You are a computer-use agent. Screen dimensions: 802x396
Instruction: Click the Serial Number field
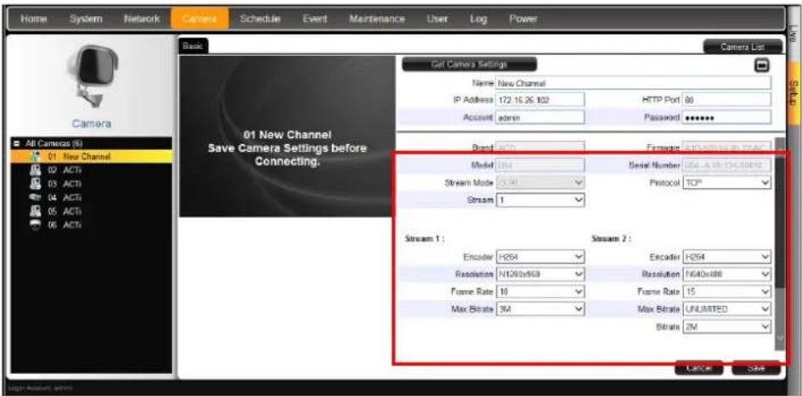pos(726,165)
